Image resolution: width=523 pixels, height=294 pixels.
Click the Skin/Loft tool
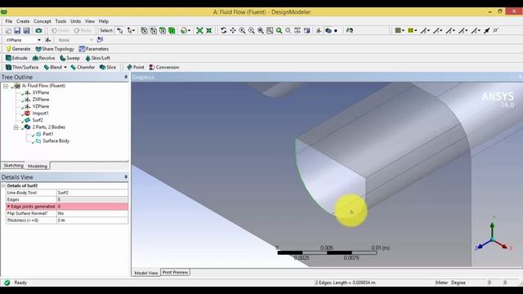point(98,58)
